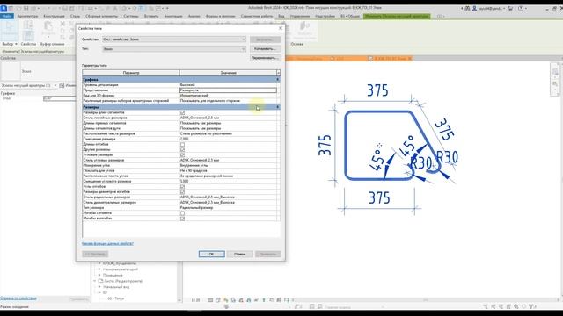Screen dimensions: 563x316
Task: Click the zoom region icon on navigation bar
Action: tap(555, 84)
